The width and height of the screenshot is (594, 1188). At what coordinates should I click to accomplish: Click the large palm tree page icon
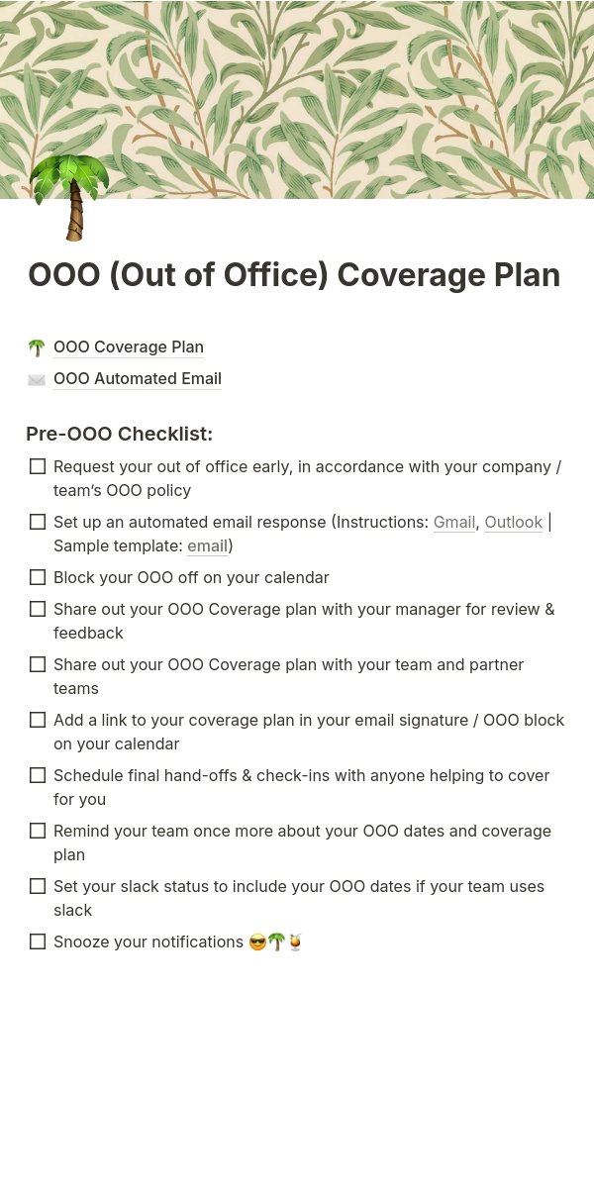point(68,198)
